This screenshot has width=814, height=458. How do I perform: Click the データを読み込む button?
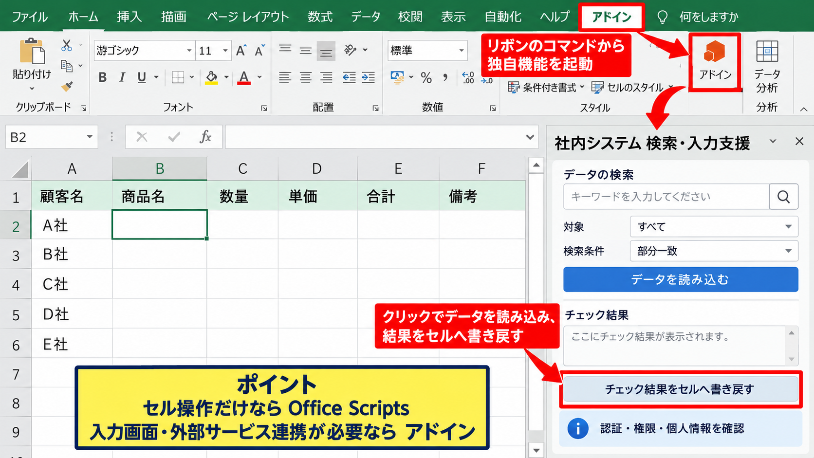pos(681,279)
